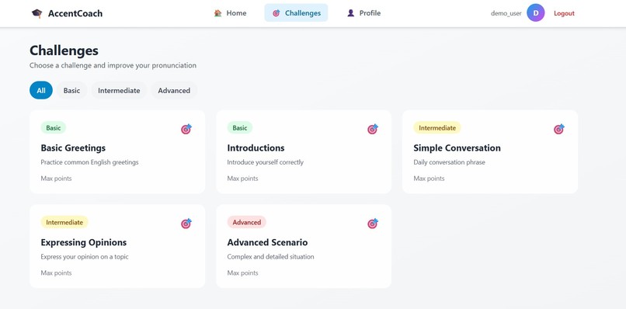This screenshot has width=626, height=309.
Task: Click 'Complex and detailed situation' text
Action: [271, 257]
